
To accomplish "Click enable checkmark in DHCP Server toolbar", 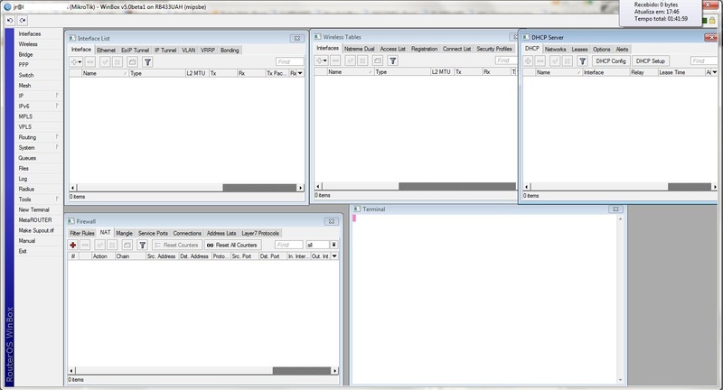I will [555, 60].
